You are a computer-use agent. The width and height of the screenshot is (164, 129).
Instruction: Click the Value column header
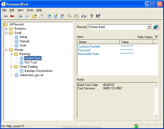(x=136, y=42)
